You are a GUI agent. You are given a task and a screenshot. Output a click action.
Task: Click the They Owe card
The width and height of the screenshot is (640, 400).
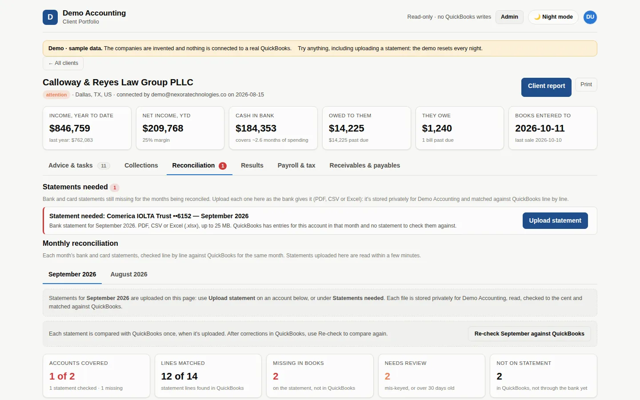[x=460, y=128]
